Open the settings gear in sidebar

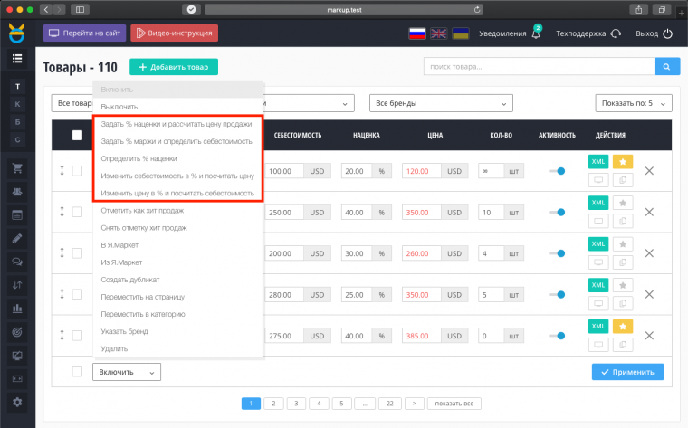[x=17, y=402]
